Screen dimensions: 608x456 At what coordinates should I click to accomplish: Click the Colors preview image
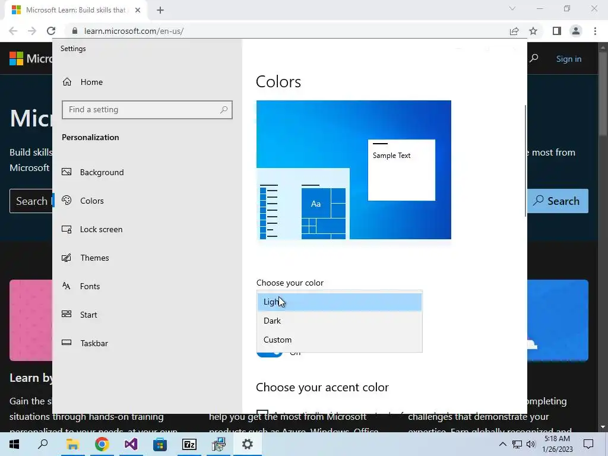[x=354, y=170]
